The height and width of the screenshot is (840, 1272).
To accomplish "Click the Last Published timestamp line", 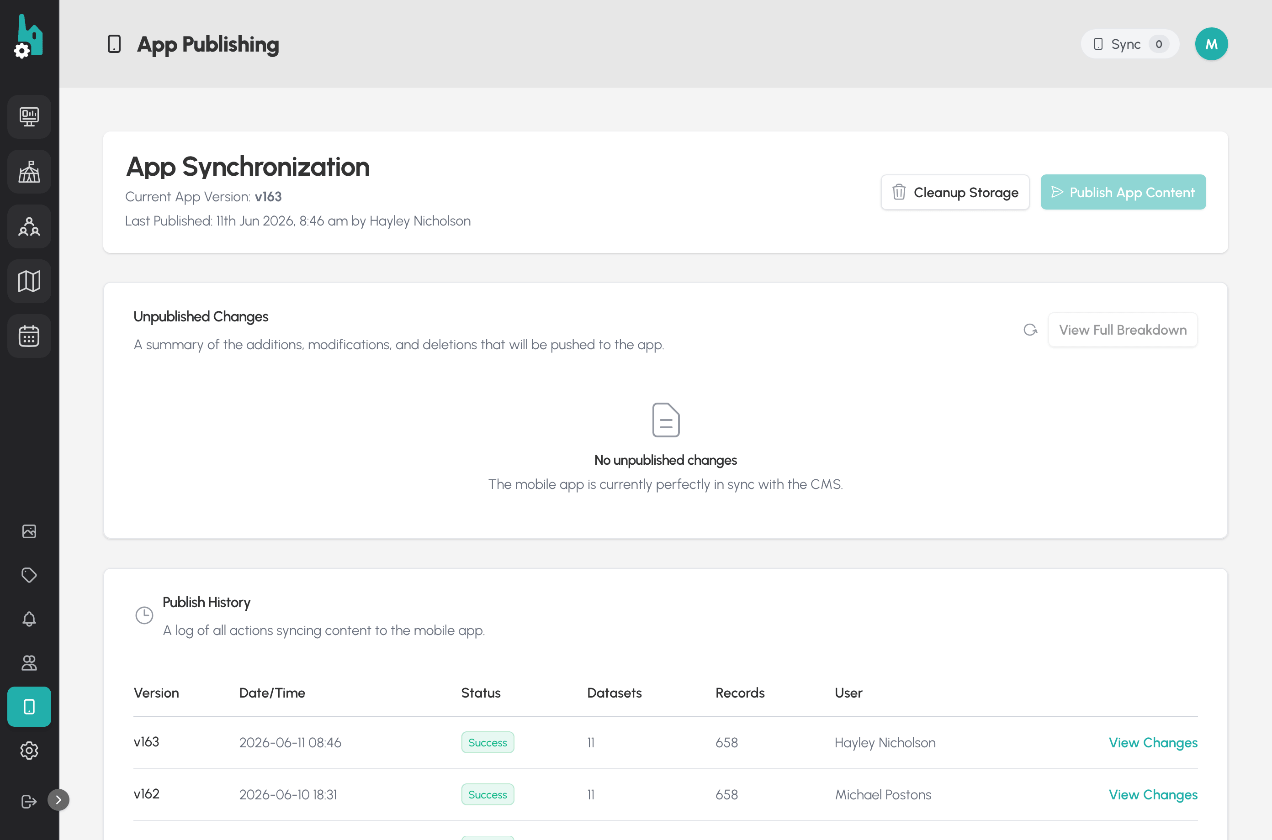I will [297, 220].
